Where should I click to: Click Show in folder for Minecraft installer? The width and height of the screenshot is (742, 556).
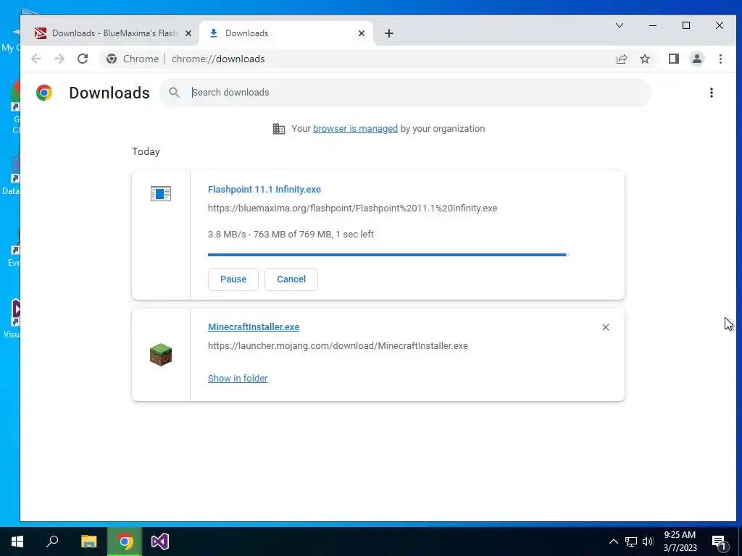(x=238, y=378)
